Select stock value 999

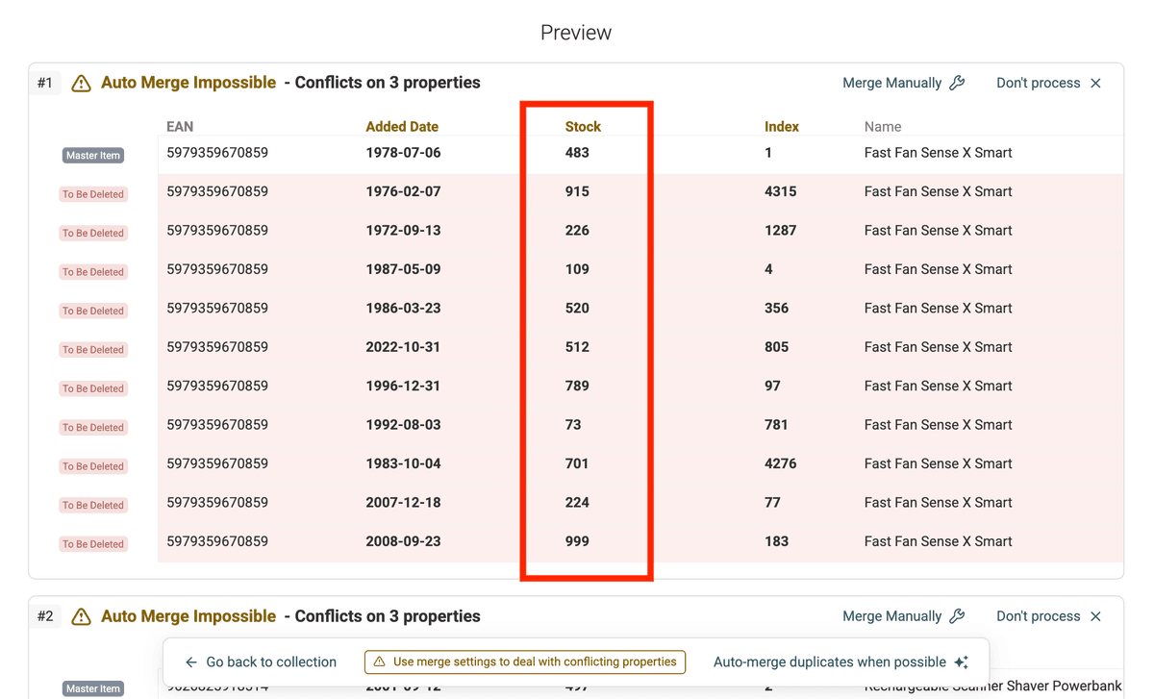point(577,542)
